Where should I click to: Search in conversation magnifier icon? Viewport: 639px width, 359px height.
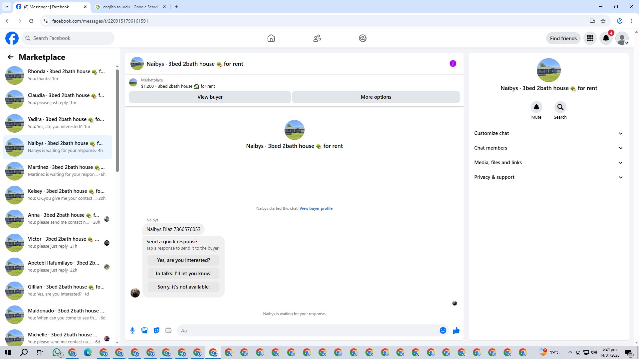tap(560, 107)
